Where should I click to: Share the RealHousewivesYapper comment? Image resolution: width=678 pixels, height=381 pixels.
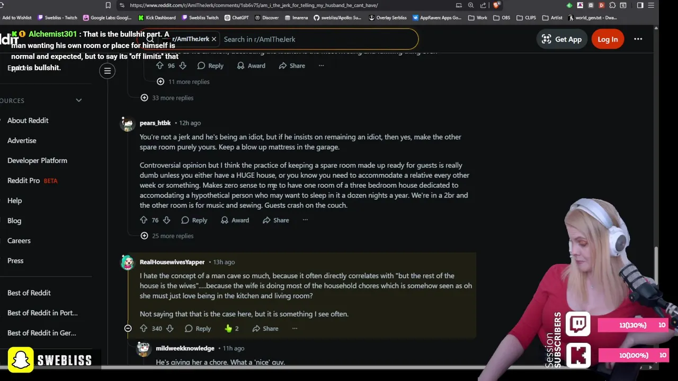pyautogui.click(x=265, y=329)
